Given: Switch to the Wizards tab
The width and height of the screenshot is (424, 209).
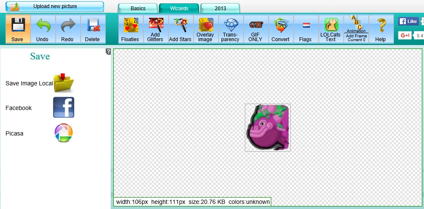Looking at the screenshot, I should click(179, 8).
